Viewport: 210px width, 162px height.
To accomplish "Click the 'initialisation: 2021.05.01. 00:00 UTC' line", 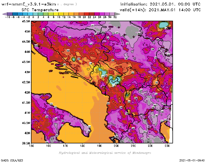I will [160, 4].
